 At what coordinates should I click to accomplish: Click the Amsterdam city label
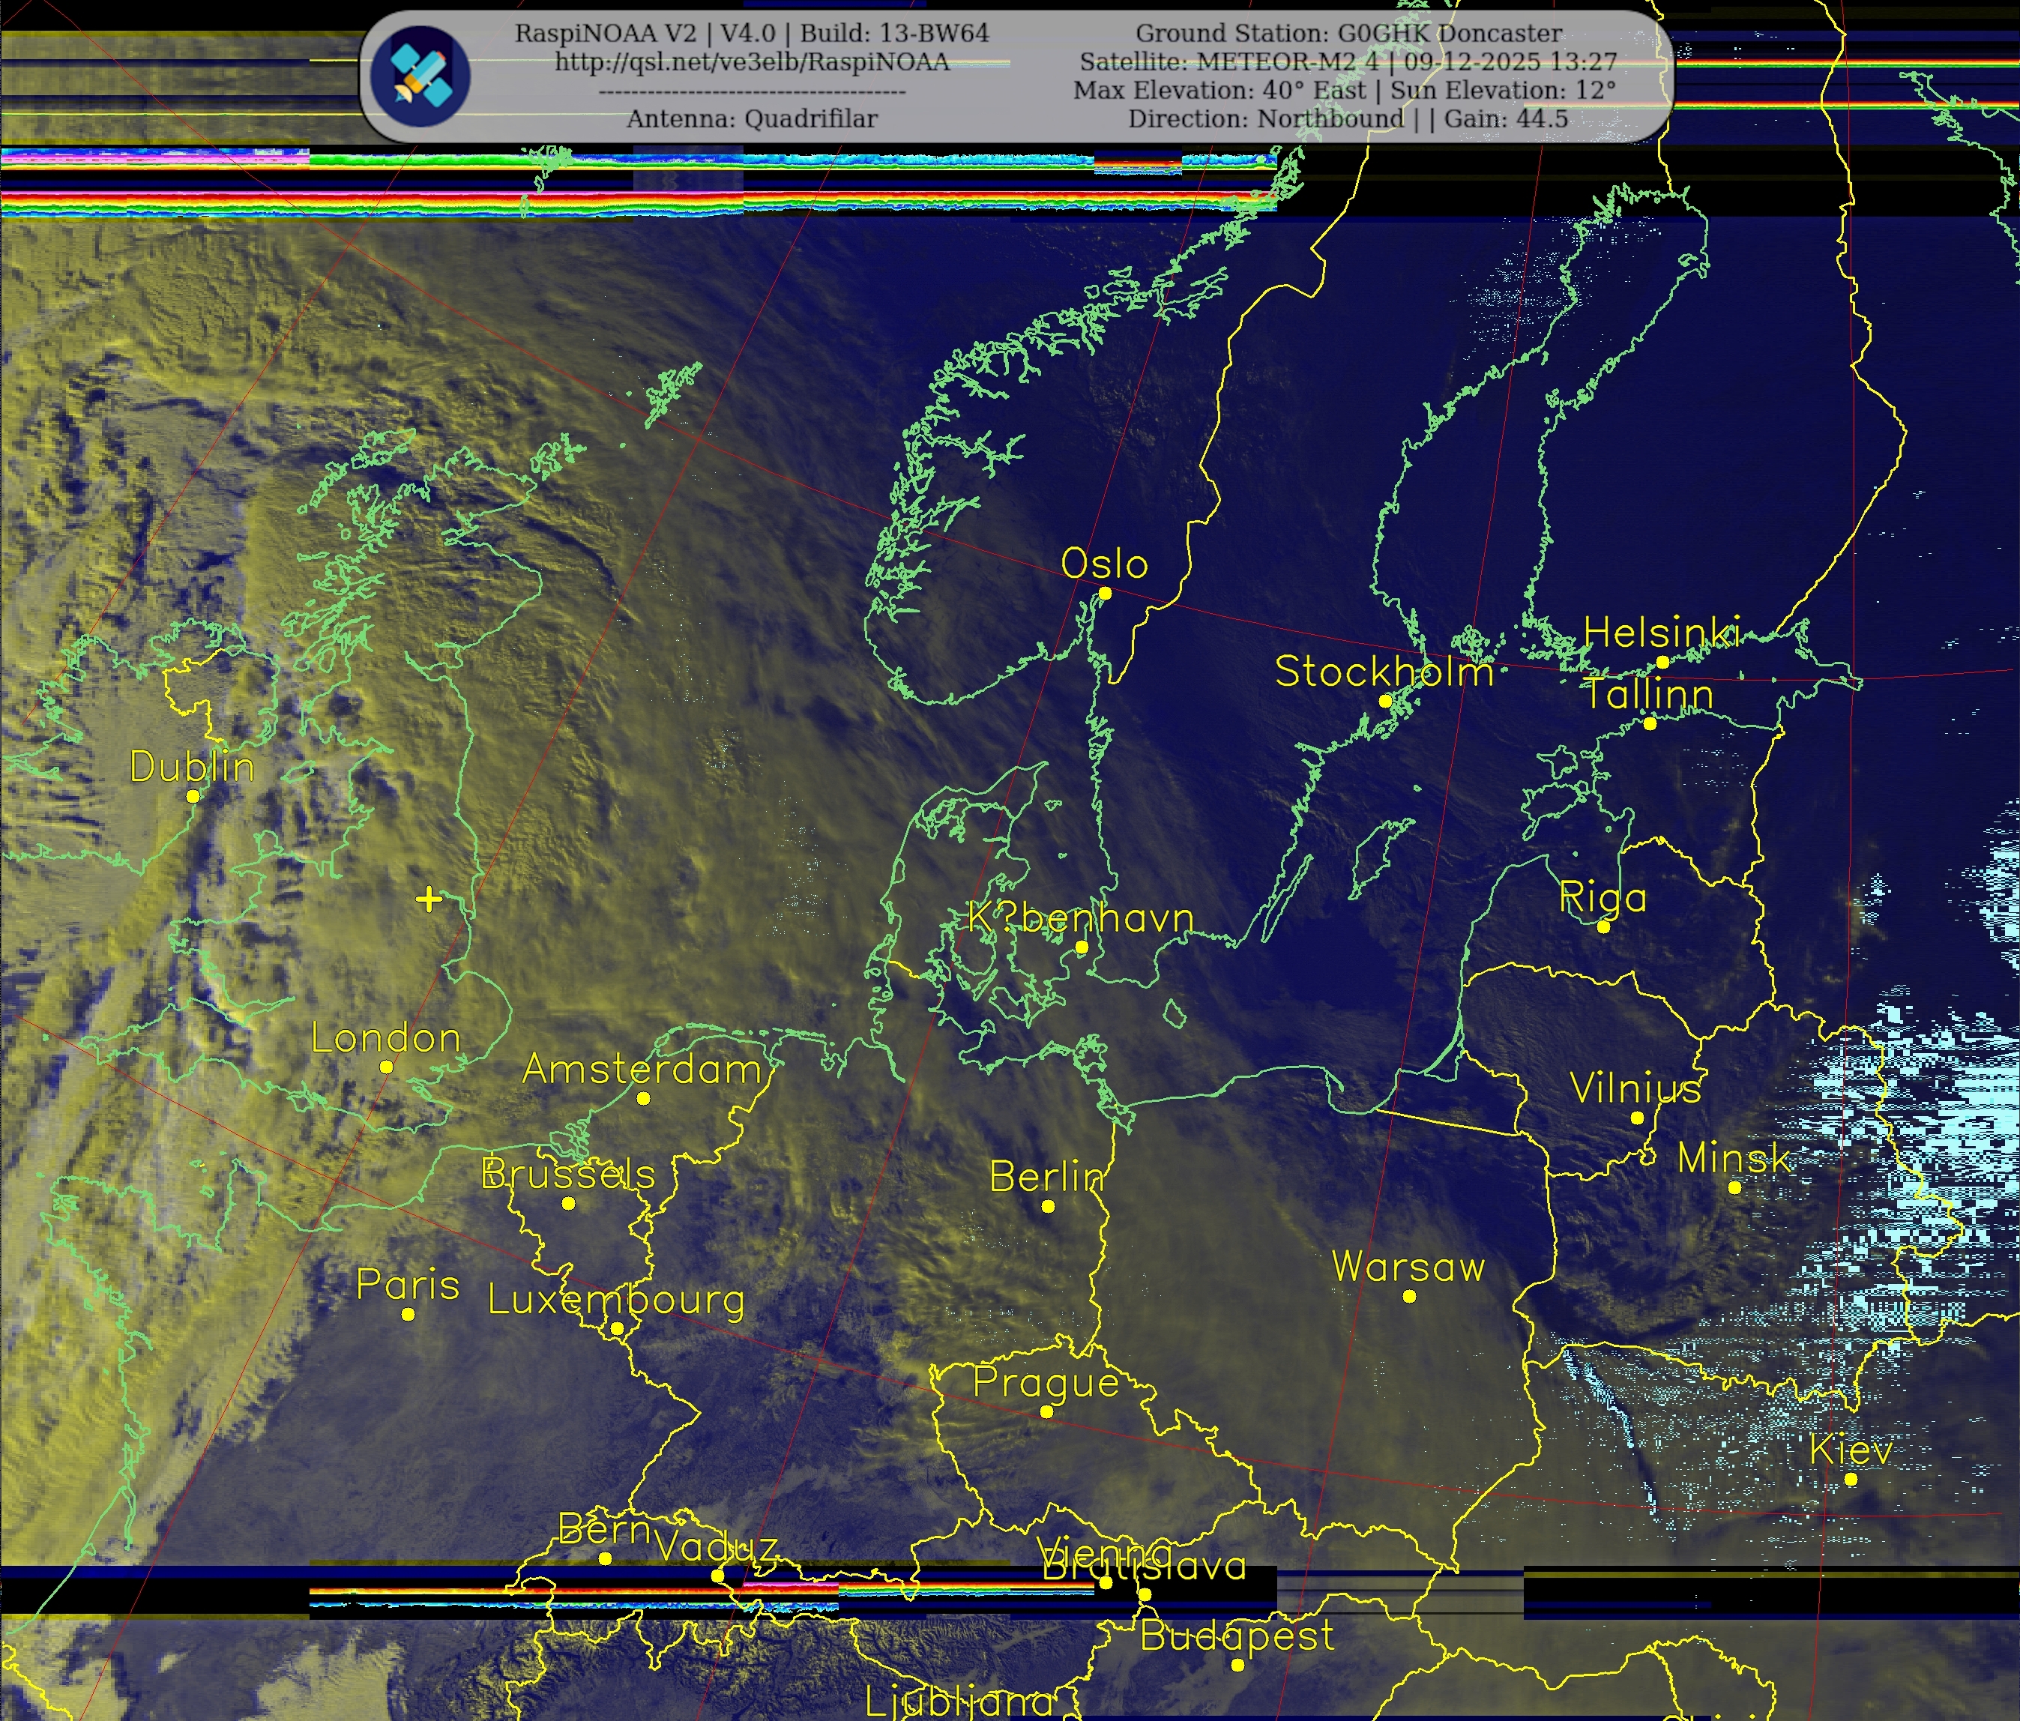[642, 1070]
